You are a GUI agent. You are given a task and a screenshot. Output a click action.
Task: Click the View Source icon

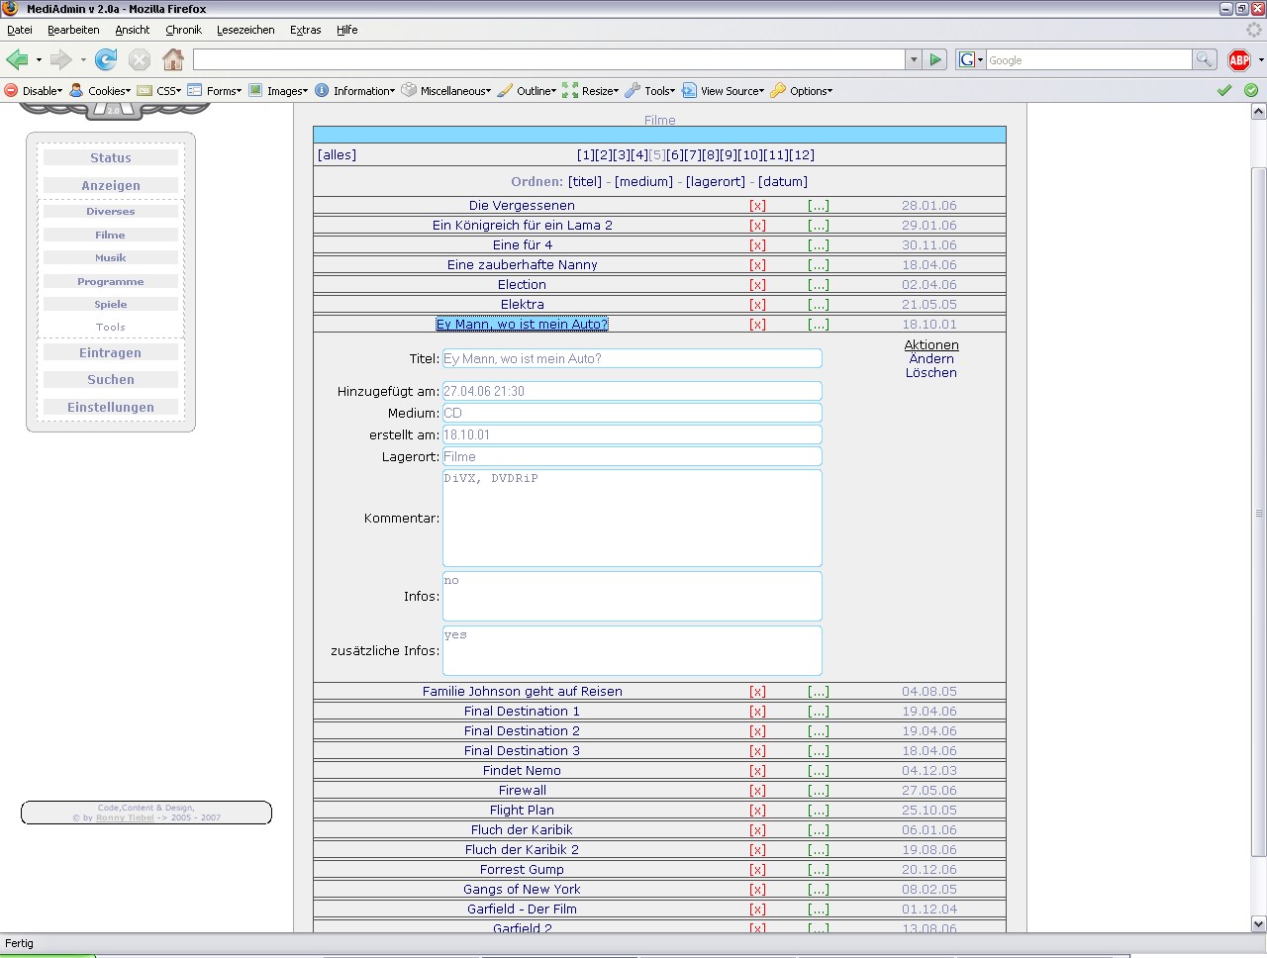[689, 90]
